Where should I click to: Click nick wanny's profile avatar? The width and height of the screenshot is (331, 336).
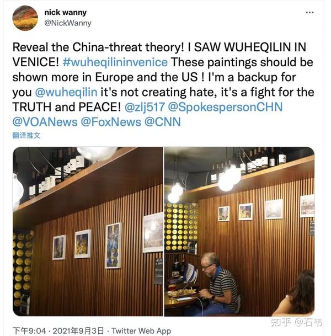tap(25, 18)
